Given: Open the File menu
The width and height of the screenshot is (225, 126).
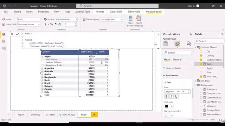Looking at the screenshot, I should pos(6,12).
